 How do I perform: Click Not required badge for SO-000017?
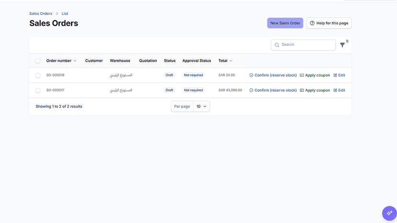point(193,90)
